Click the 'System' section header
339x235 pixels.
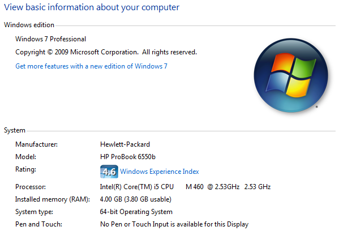(x=15, y=130)
